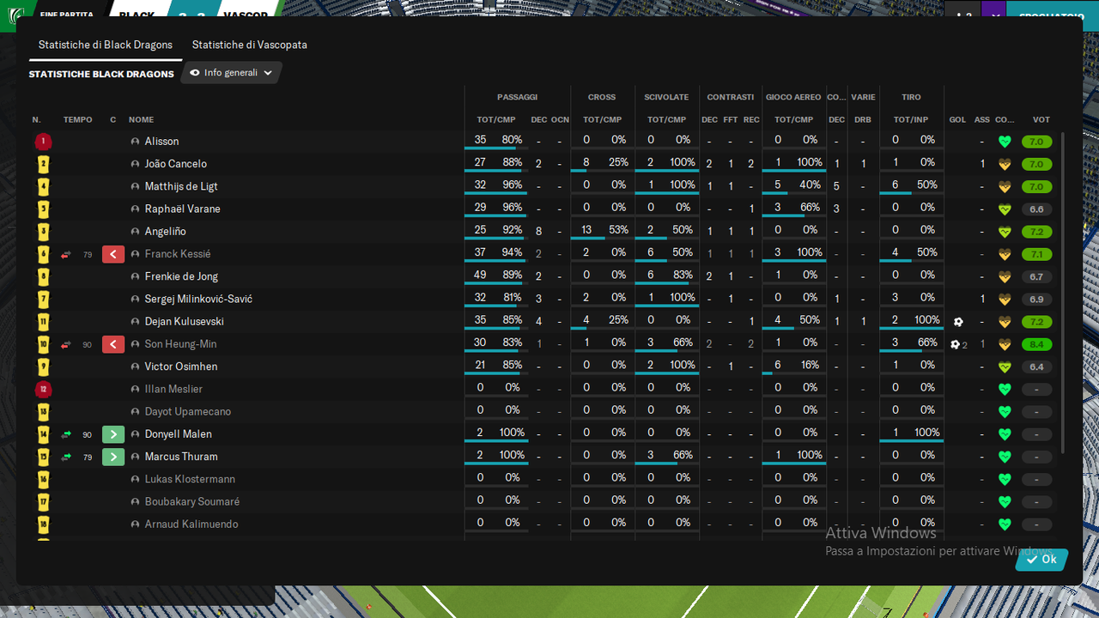1099x618 pixels.
Task: Click the red substitution arrows in Franck Kessié's row
Action: pyautogui.click(x=66, y=254)
